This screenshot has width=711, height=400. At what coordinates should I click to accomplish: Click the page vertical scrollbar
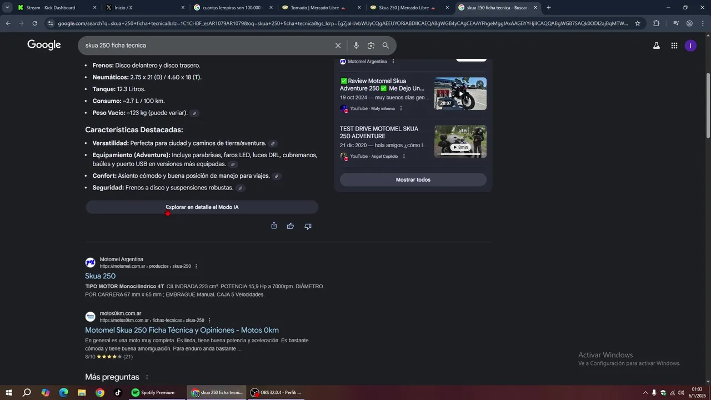click(708, 106)
